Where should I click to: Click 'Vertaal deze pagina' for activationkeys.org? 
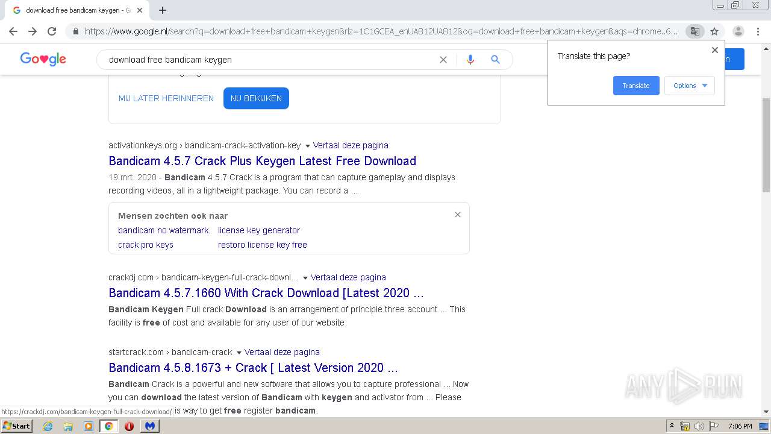click(351, 145)
